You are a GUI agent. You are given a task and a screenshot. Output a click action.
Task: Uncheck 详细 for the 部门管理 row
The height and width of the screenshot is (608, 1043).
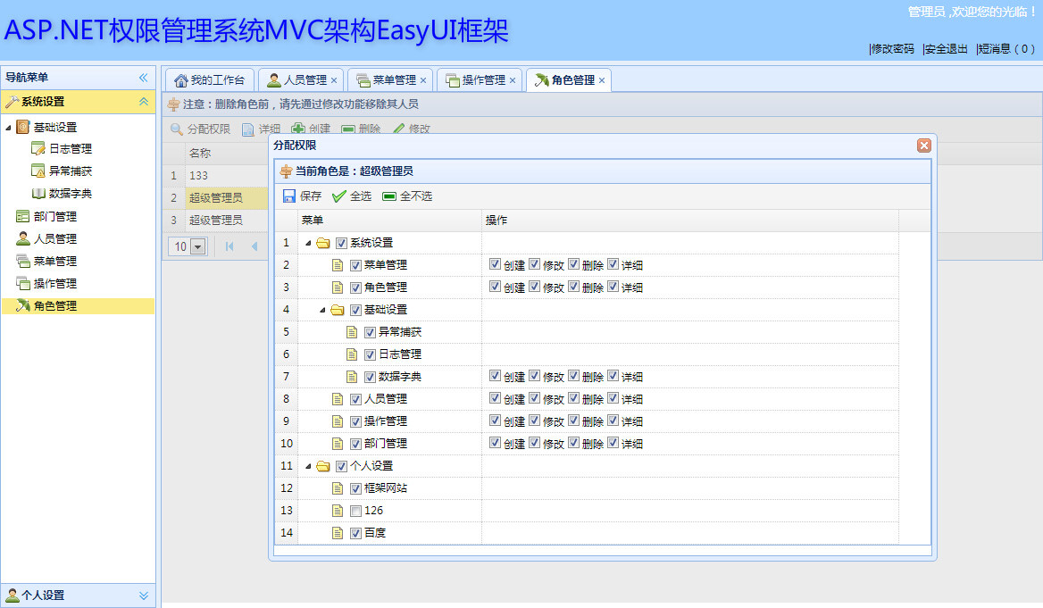pos(613,442)
